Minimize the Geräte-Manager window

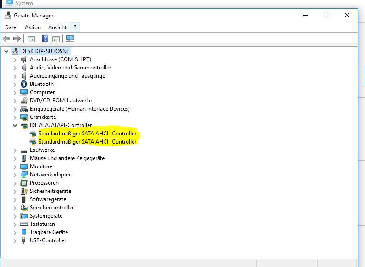305,16
